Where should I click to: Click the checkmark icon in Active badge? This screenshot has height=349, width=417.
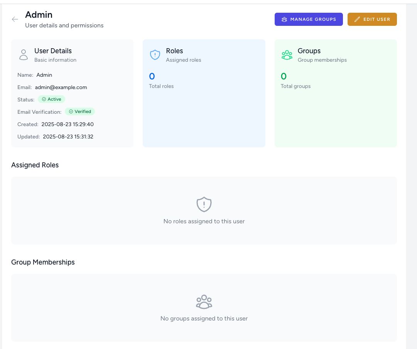[x=44, y=99]
